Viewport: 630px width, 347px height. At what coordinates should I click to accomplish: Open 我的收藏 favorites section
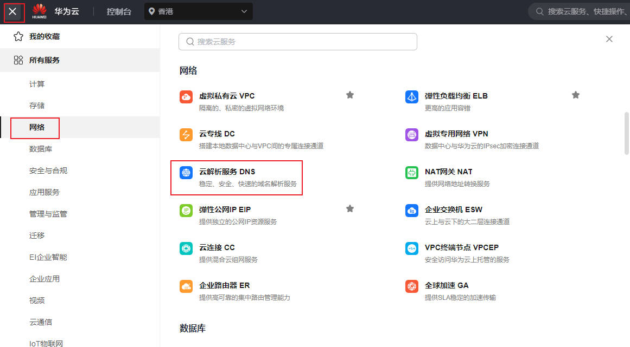tap(44, 36)
